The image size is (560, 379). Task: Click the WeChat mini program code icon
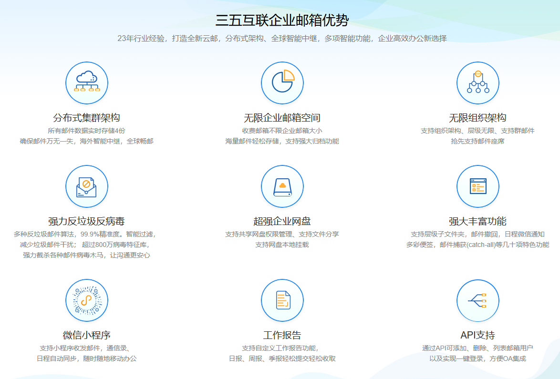[x=87, y=300]
